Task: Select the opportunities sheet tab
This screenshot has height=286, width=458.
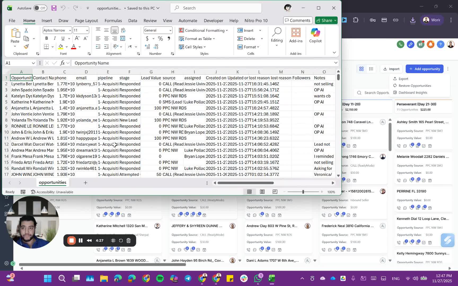Action: (52, 182)
